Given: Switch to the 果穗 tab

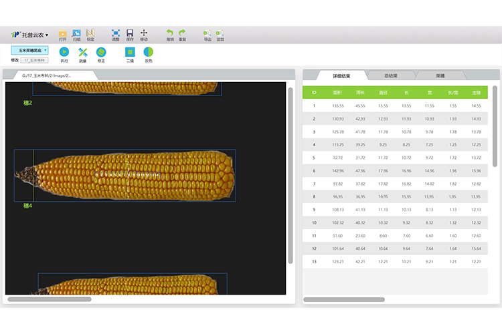Looking at the screenshot, I should tap(440, 75).
